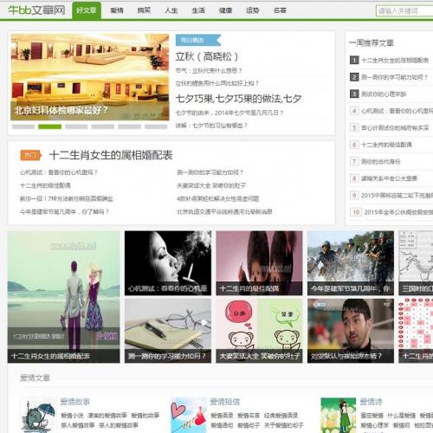Image resolution: width=433 pixels, height=433 pixels.
Task: Open the beach couple zodiac marriage thumbnail
Action: (x=63, y=297)
